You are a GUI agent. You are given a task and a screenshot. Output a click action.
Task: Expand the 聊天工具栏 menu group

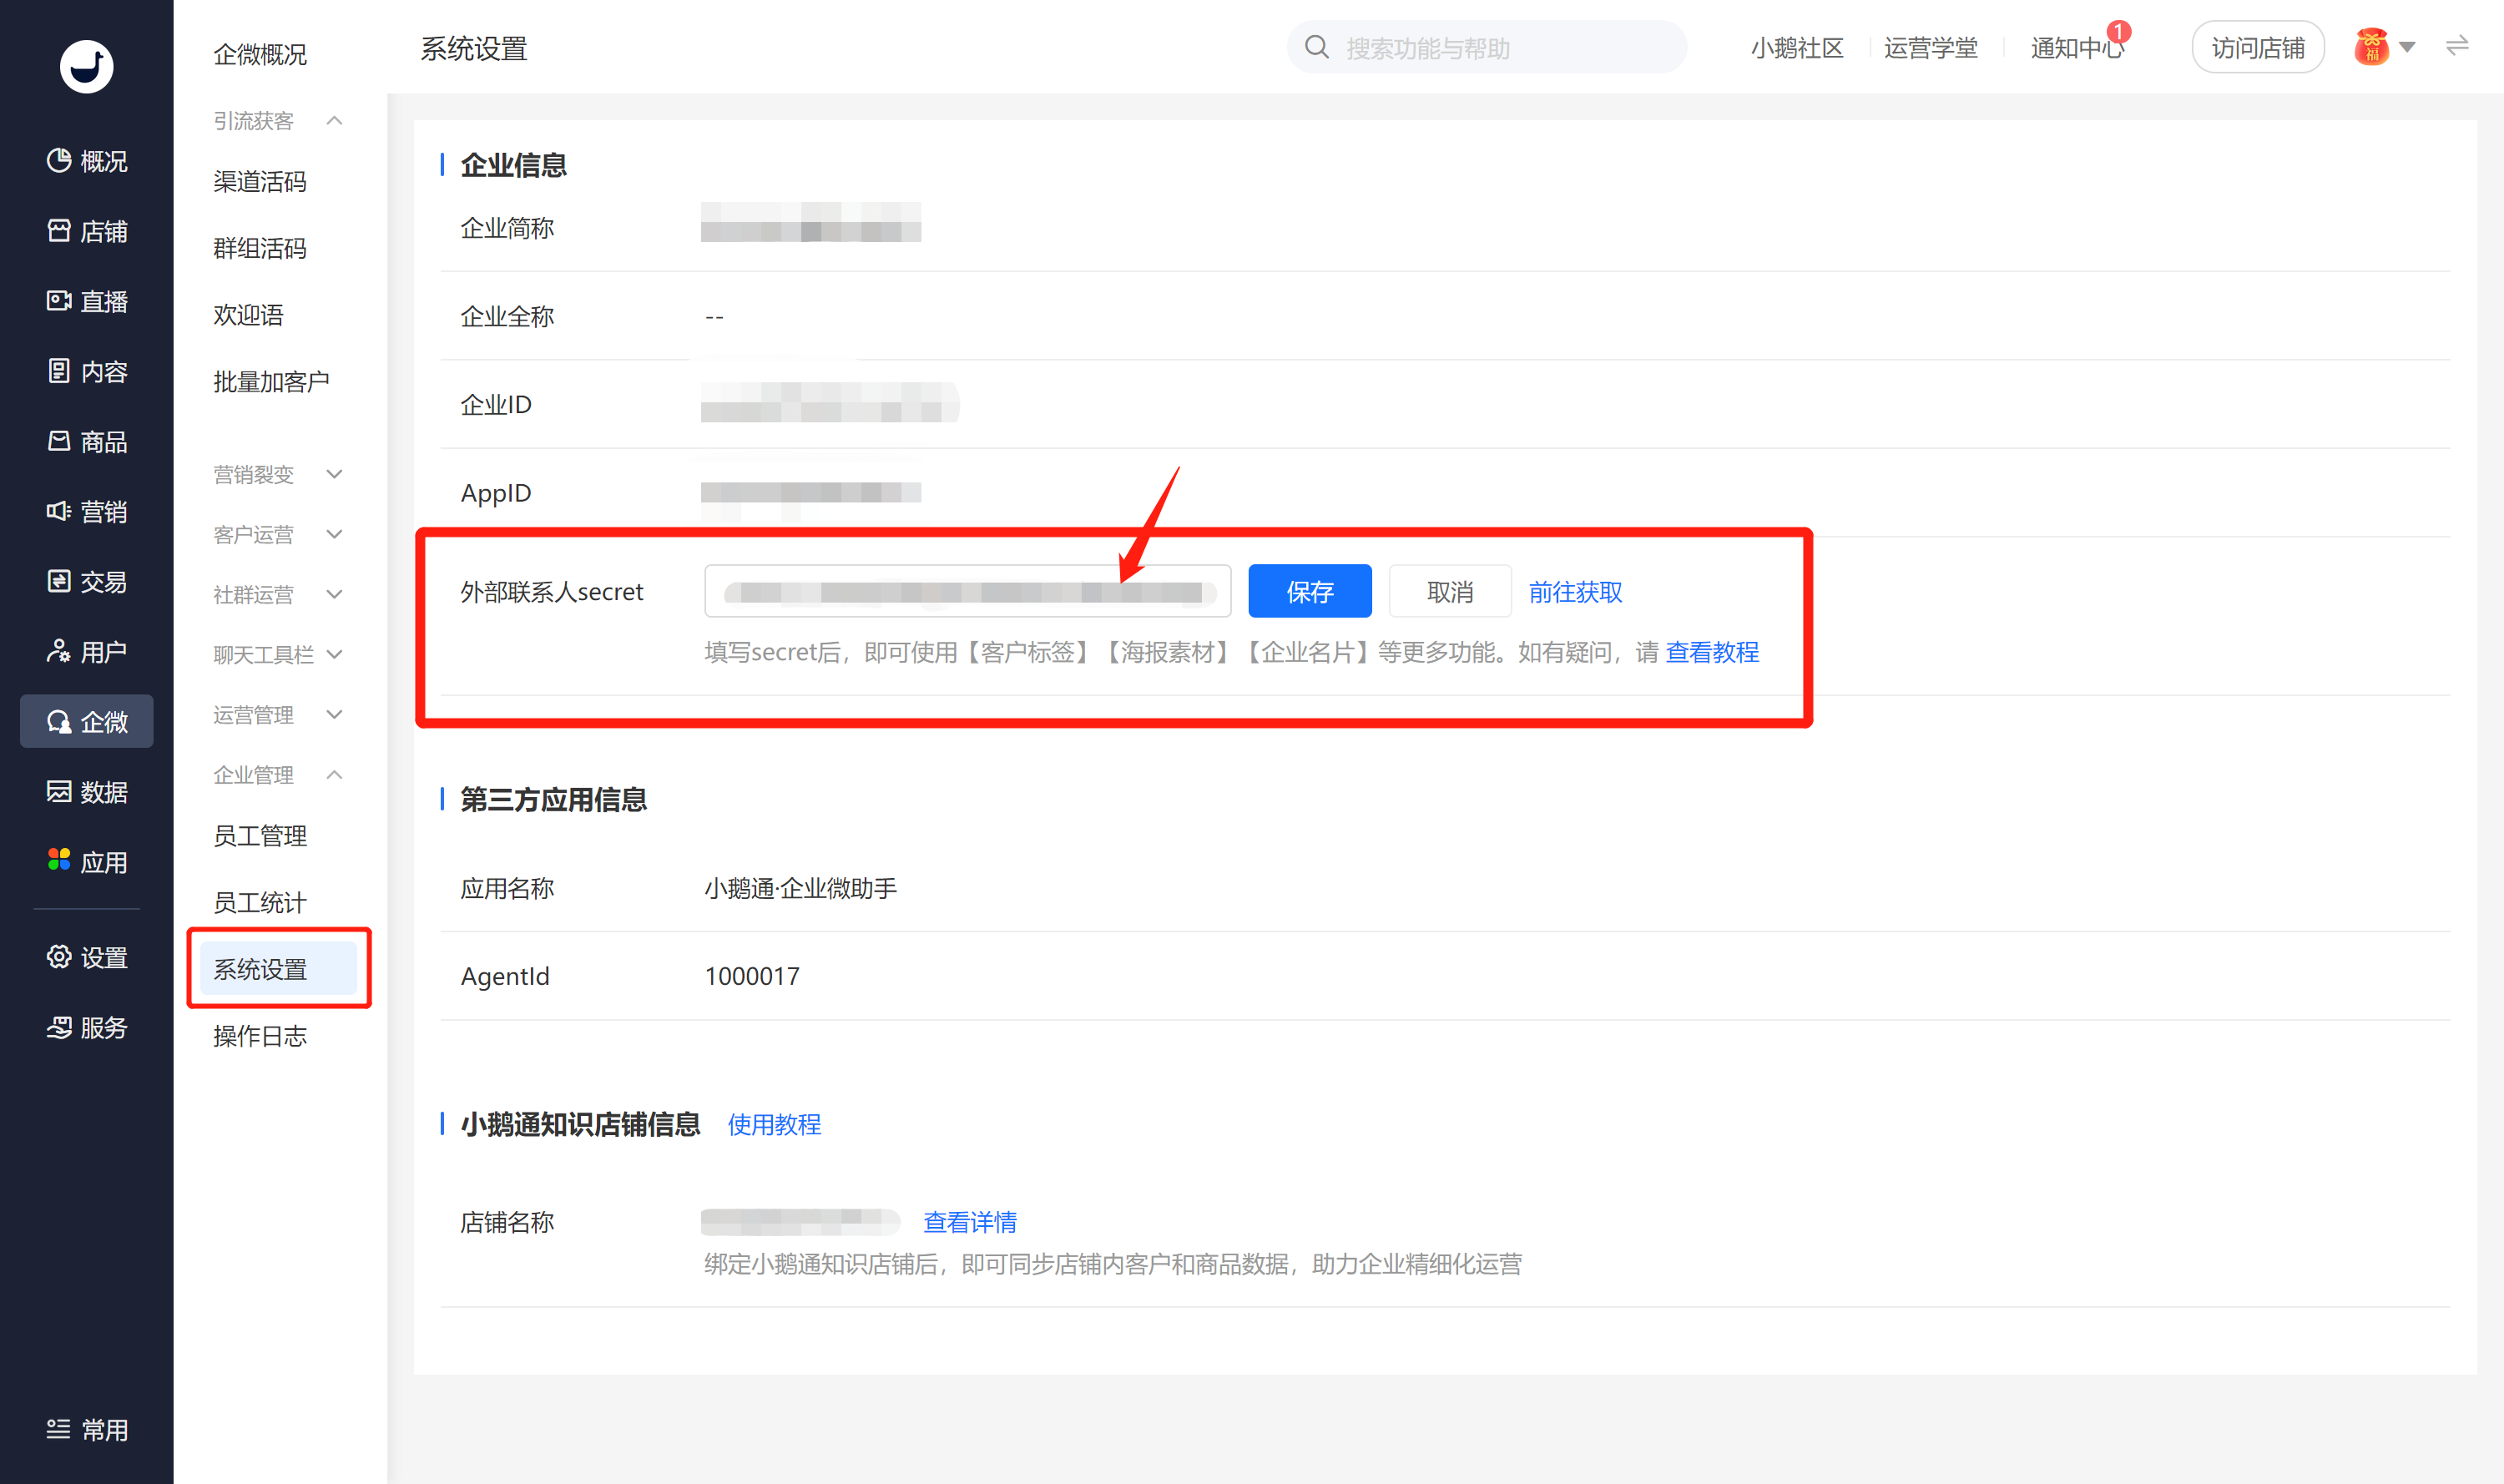click(278, 654)
